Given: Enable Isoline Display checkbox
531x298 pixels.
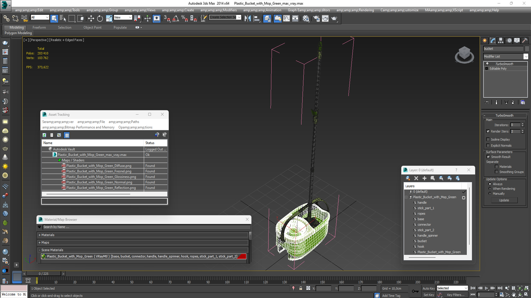Looking at the screenshot, I should 488,139.
